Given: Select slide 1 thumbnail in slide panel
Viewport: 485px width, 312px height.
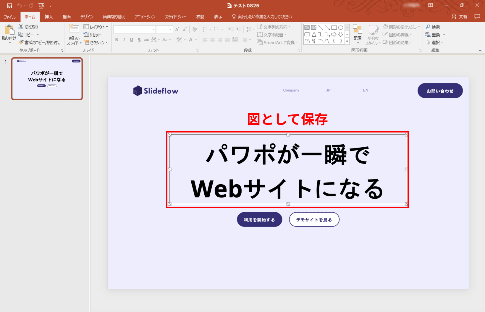Looking at the screenshot, I should click(x=47, y=79).
